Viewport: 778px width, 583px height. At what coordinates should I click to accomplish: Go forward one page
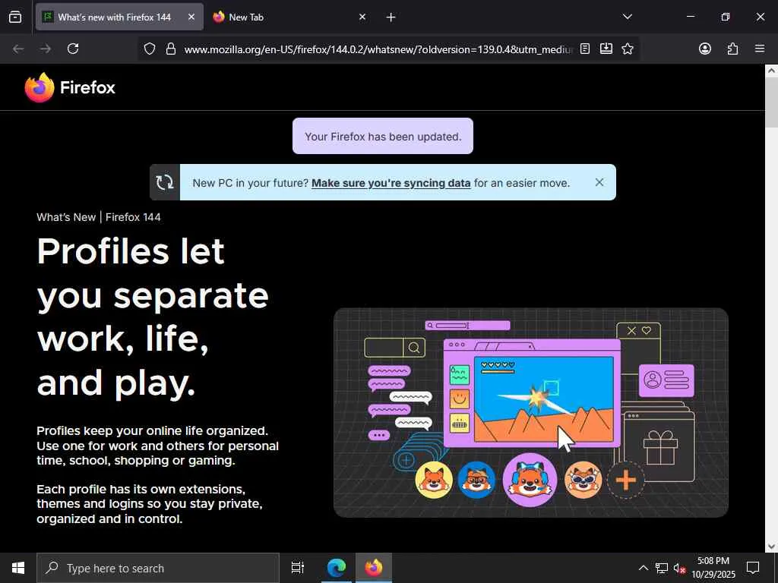coord(46,49)
